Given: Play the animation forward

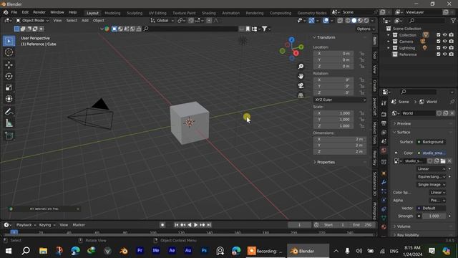Looking at the screenshot, I should (195, 225).
